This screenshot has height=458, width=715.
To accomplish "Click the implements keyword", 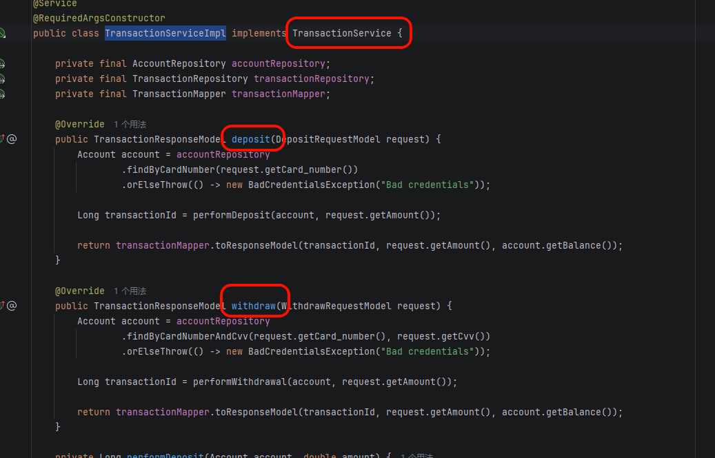I will pos(259,33).
